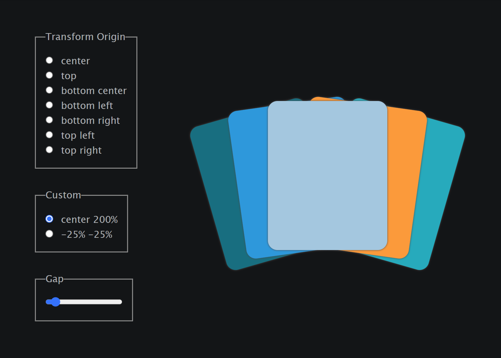
Task: Select the bottom right origin option
Action: [49, 120]
